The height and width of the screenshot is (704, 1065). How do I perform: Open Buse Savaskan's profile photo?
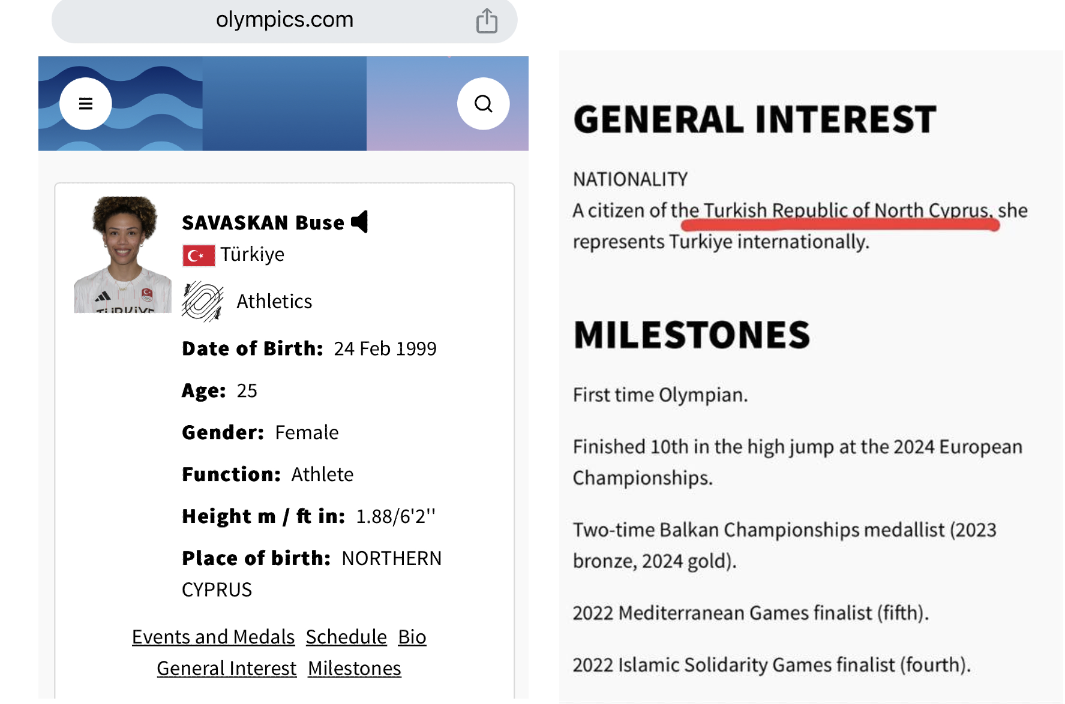(122, 254)
